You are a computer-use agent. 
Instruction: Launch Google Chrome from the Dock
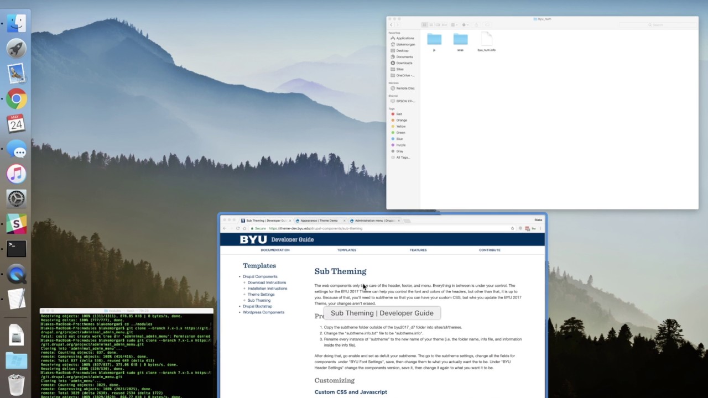(16, 99)
